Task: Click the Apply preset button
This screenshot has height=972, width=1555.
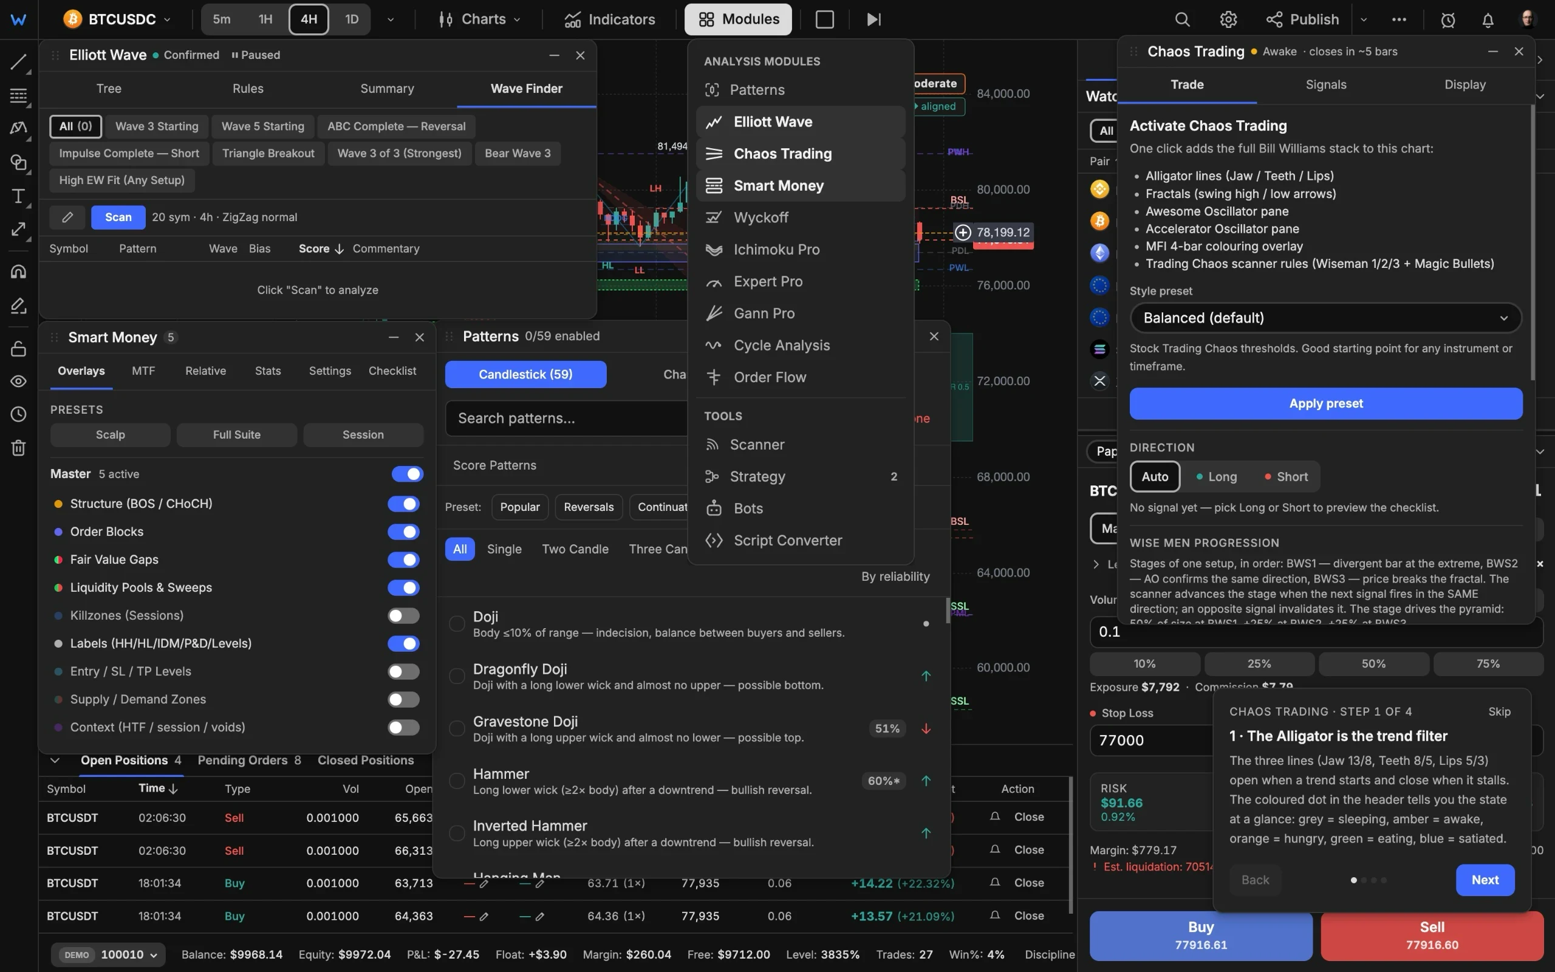Action: pyautogui.click(x=1325, y=404)
